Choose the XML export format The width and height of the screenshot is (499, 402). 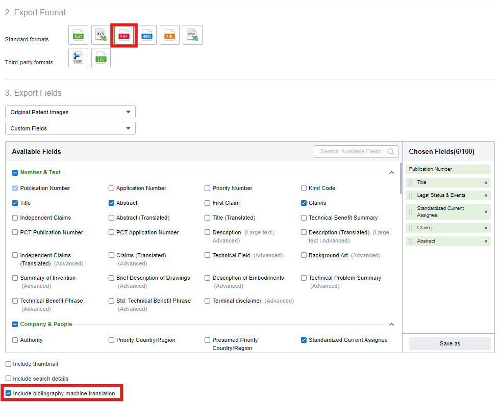169,35
